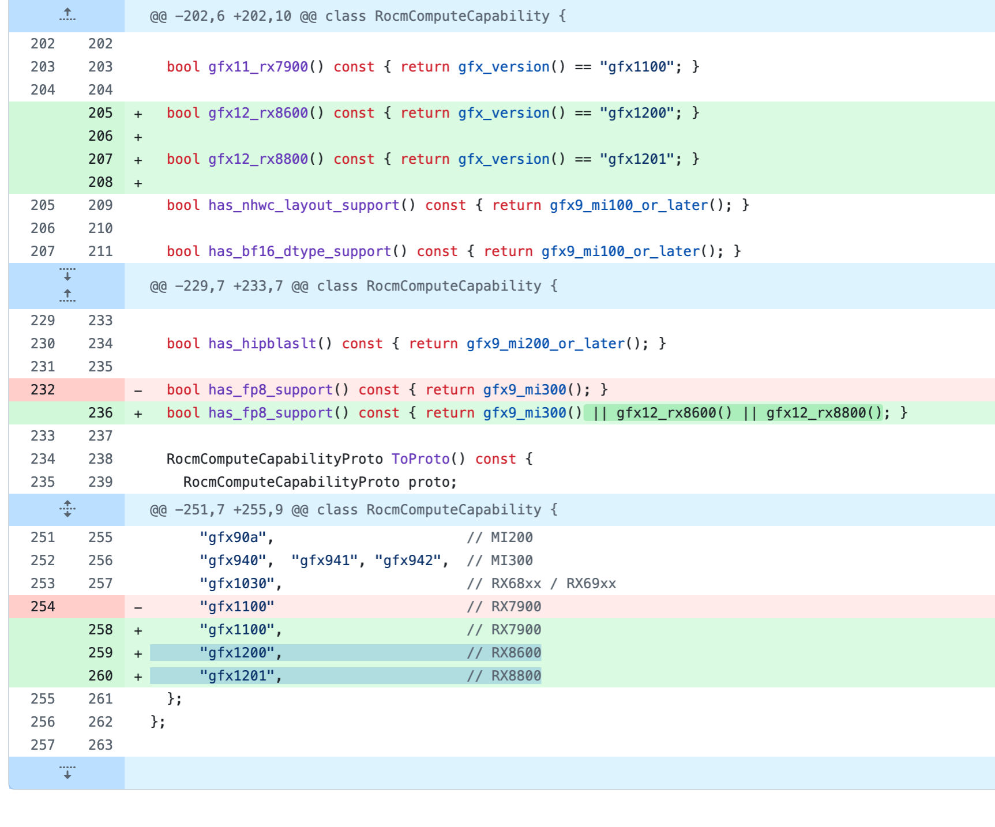This screenshot has width=995, height=827.
Task: Click the ToProto method name
Action: tap(420, 459)
